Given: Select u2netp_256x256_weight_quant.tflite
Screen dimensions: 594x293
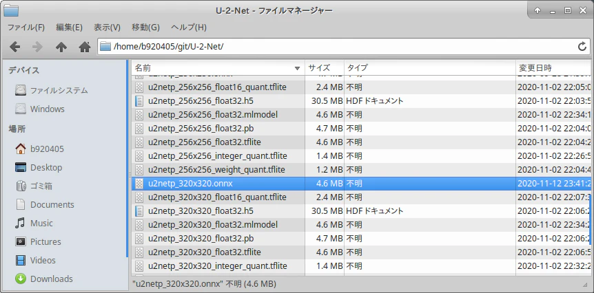Looking at the screenshot, I should [x=216, y=170].
